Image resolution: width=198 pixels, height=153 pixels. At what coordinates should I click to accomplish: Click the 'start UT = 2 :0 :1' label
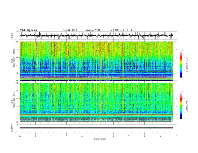click(121, 30)
